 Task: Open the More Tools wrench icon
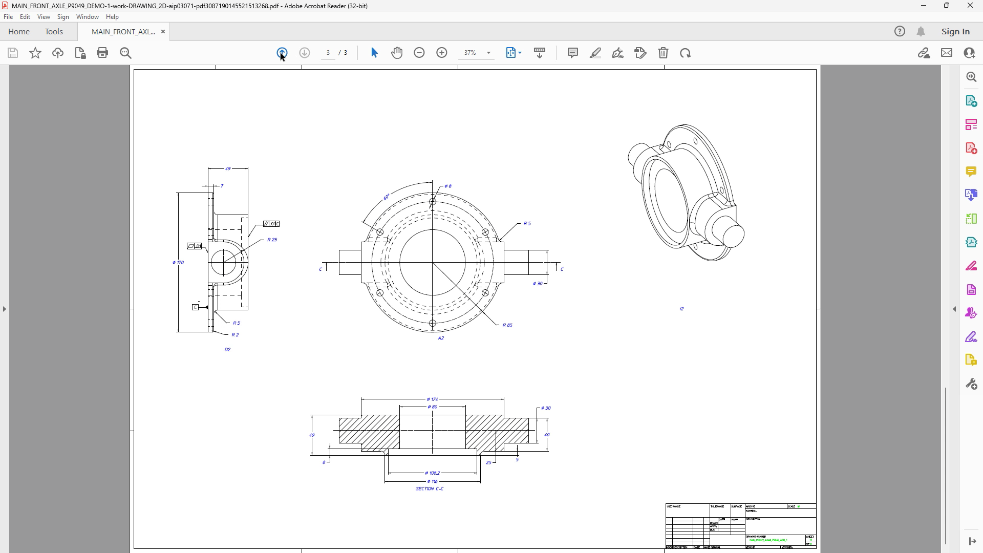pos(971,384)
